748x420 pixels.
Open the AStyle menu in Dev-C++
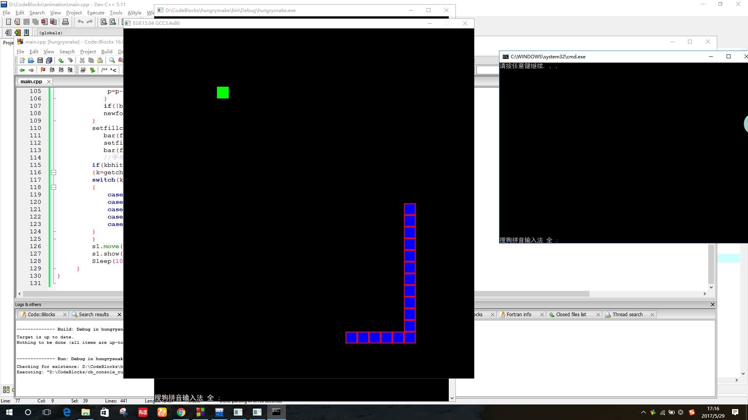point(134,13)
